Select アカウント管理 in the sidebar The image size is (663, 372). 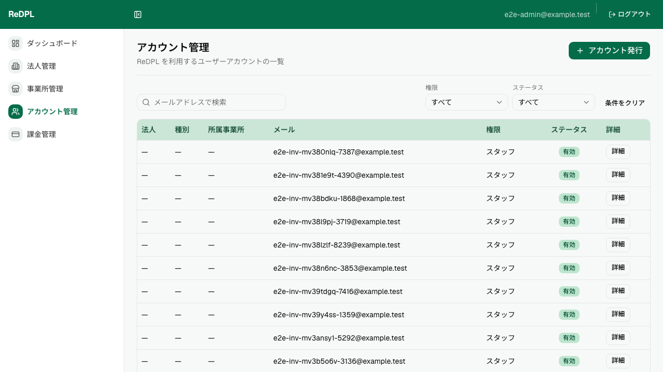click(62, 112)
